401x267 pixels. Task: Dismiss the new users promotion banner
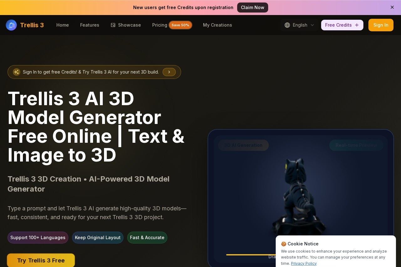pyautogui.click(x=392, y=7)
